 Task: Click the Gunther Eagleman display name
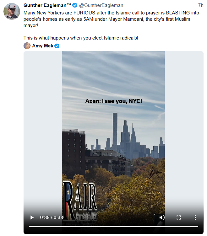(47, 5)
